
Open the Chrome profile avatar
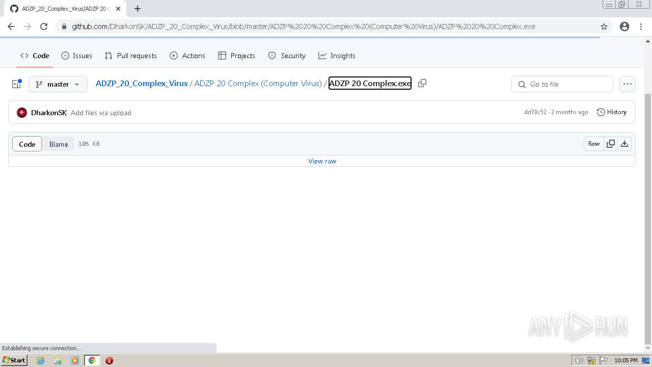tap(624, 27)
